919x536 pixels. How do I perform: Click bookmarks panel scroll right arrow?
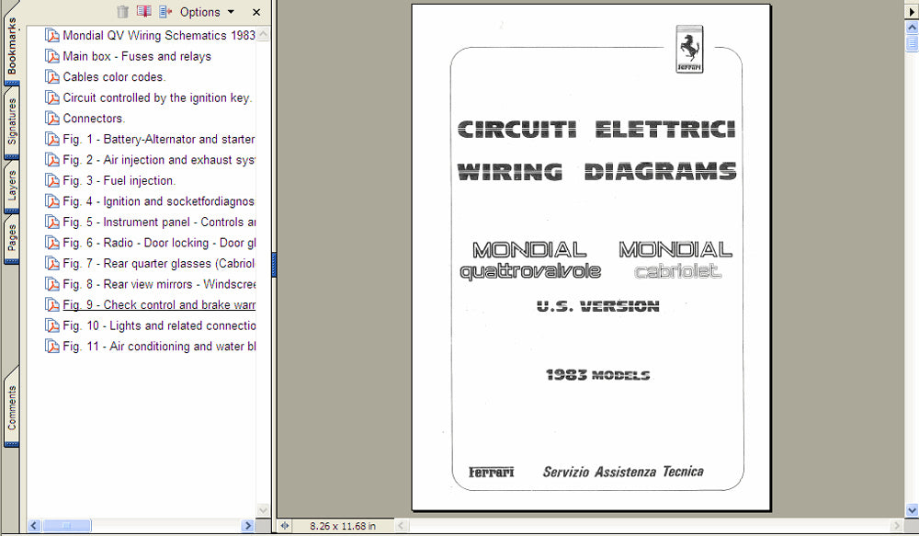(248, 526)
